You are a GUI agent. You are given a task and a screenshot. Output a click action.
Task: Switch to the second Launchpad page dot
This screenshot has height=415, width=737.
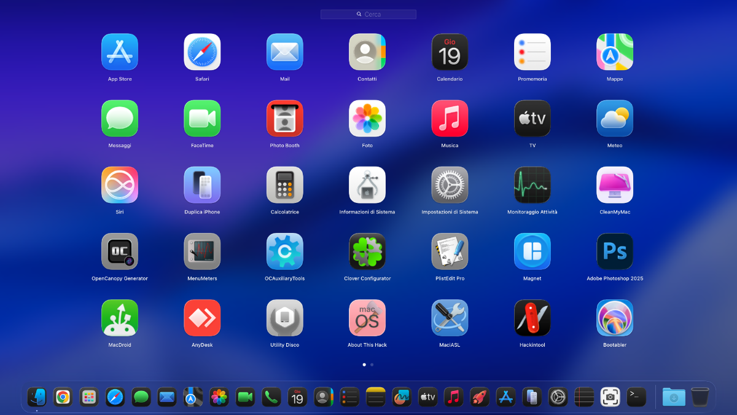tap(372, 365)
